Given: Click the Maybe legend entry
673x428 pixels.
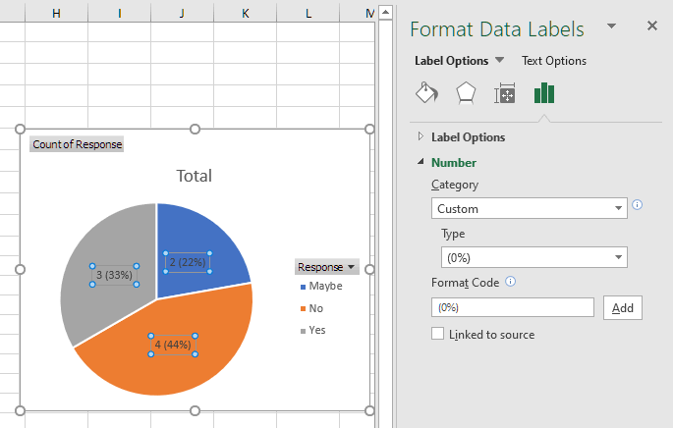Looking at the screenshot, I should (x=321, y=286).
